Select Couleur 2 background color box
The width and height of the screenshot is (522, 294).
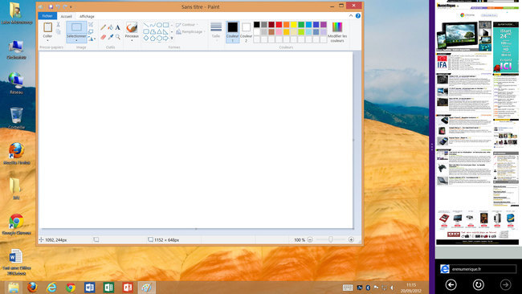coord(246,32)
